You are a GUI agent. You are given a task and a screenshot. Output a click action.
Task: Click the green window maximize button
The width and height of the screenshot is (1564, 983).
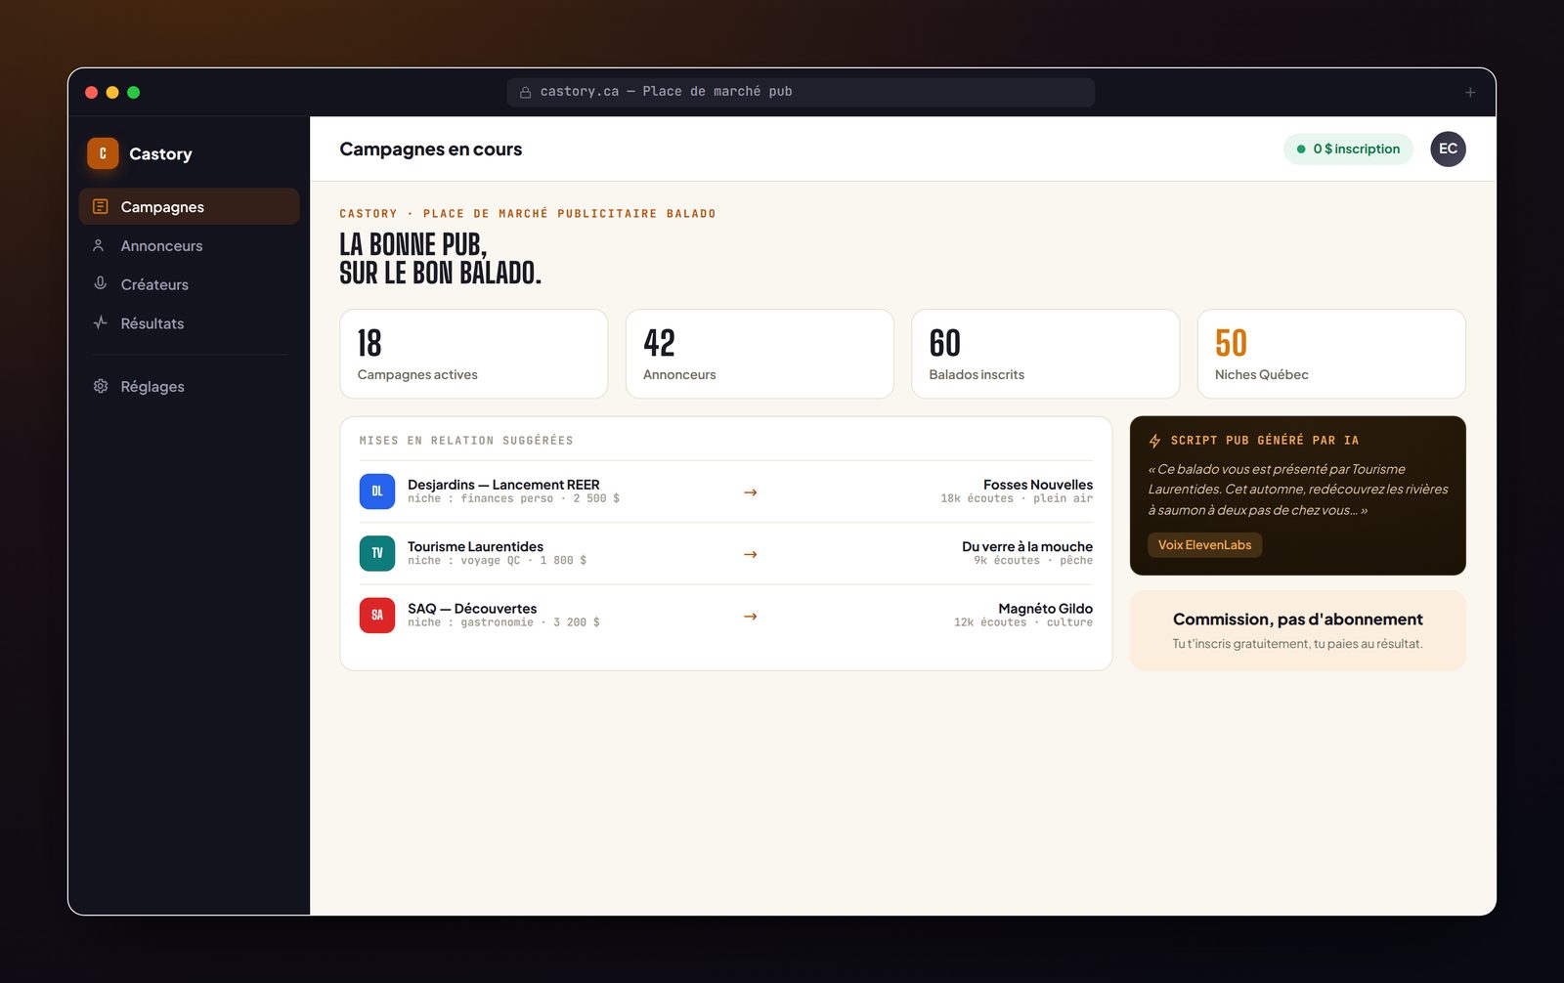coord(134,92)
